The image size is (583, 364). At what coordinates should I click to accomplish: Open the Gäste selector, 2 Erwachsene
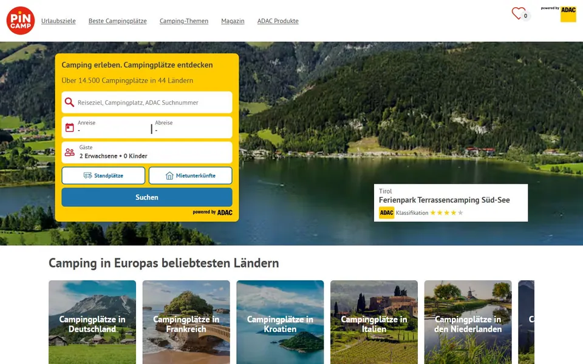pyautogui.click(x=147, y=152)
